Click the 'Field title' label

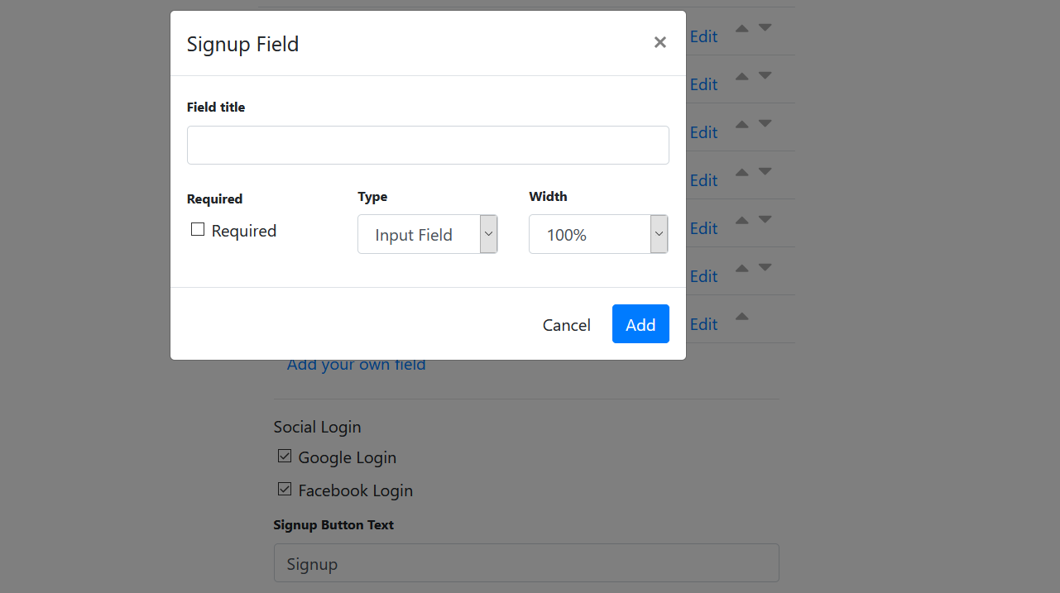216,107
